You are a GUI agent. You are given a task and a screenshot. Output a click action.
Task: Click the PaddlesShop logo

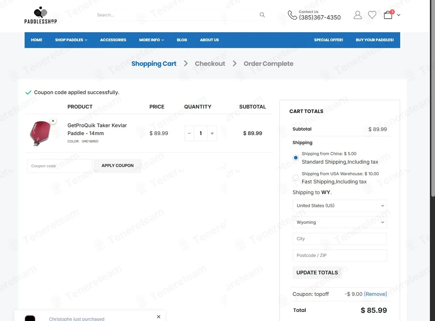click(40, 15)
